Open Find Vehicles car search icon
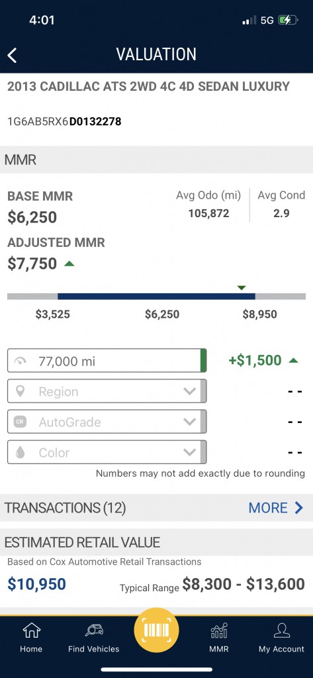313x678 pixels. [x=94, y=630]
